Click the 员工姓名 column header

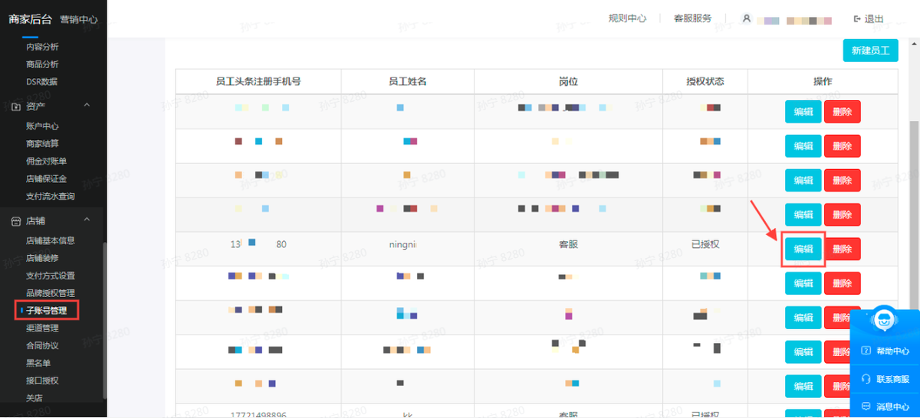pyautogui.click(x=408, y=81)
